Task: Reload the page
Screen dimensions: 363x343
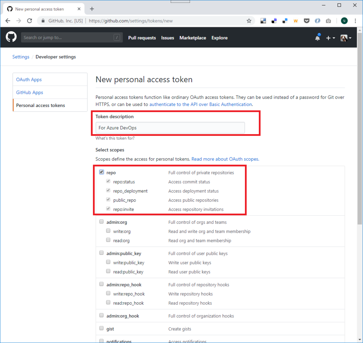Action: pyautogui.click(x=30, y=21)
